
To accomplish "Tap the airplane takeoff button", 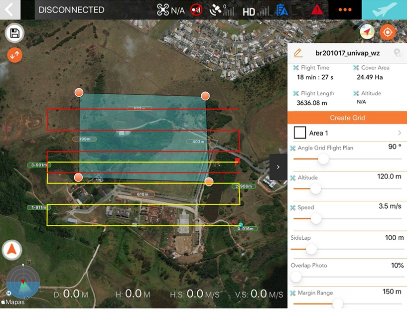I will point(384,9).
